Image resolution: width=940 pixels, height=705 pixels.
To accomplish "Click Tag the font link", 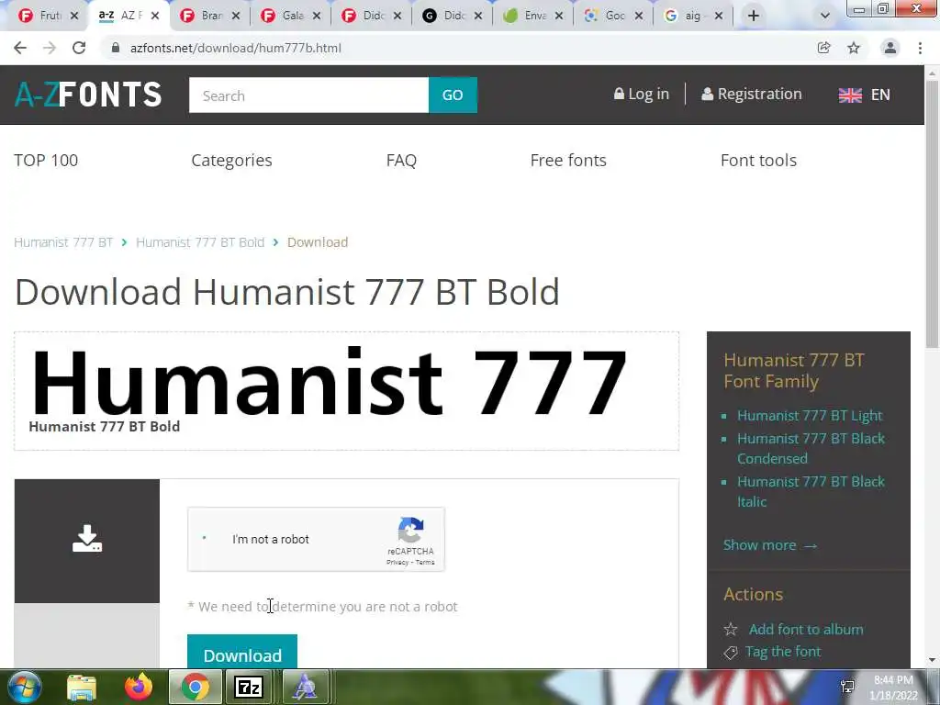I will click(x=782, y=652).
